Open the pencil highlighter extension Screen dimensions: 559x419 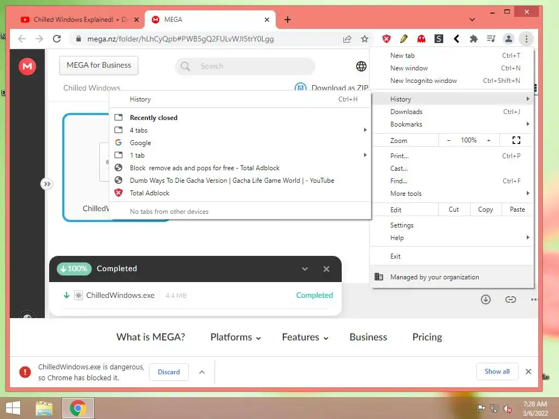point(404,39)
